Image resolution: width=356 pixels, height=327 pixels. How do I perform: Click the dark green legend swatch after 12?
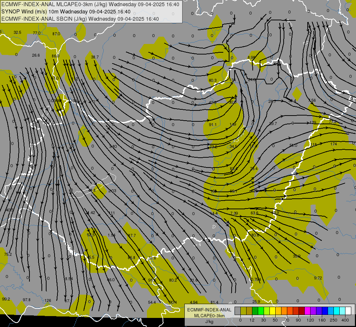pos(255,311)
